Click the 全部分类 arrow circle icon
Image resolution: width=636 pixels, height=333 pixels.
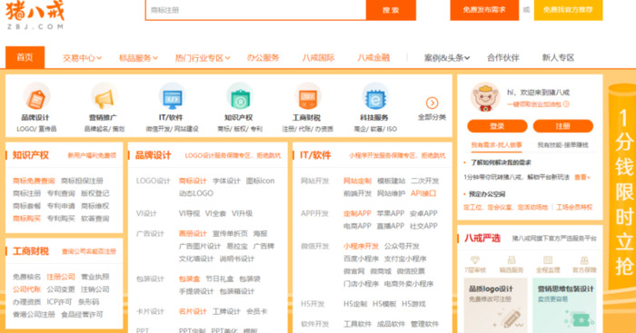pyautogui.click(x=432, y=103)
